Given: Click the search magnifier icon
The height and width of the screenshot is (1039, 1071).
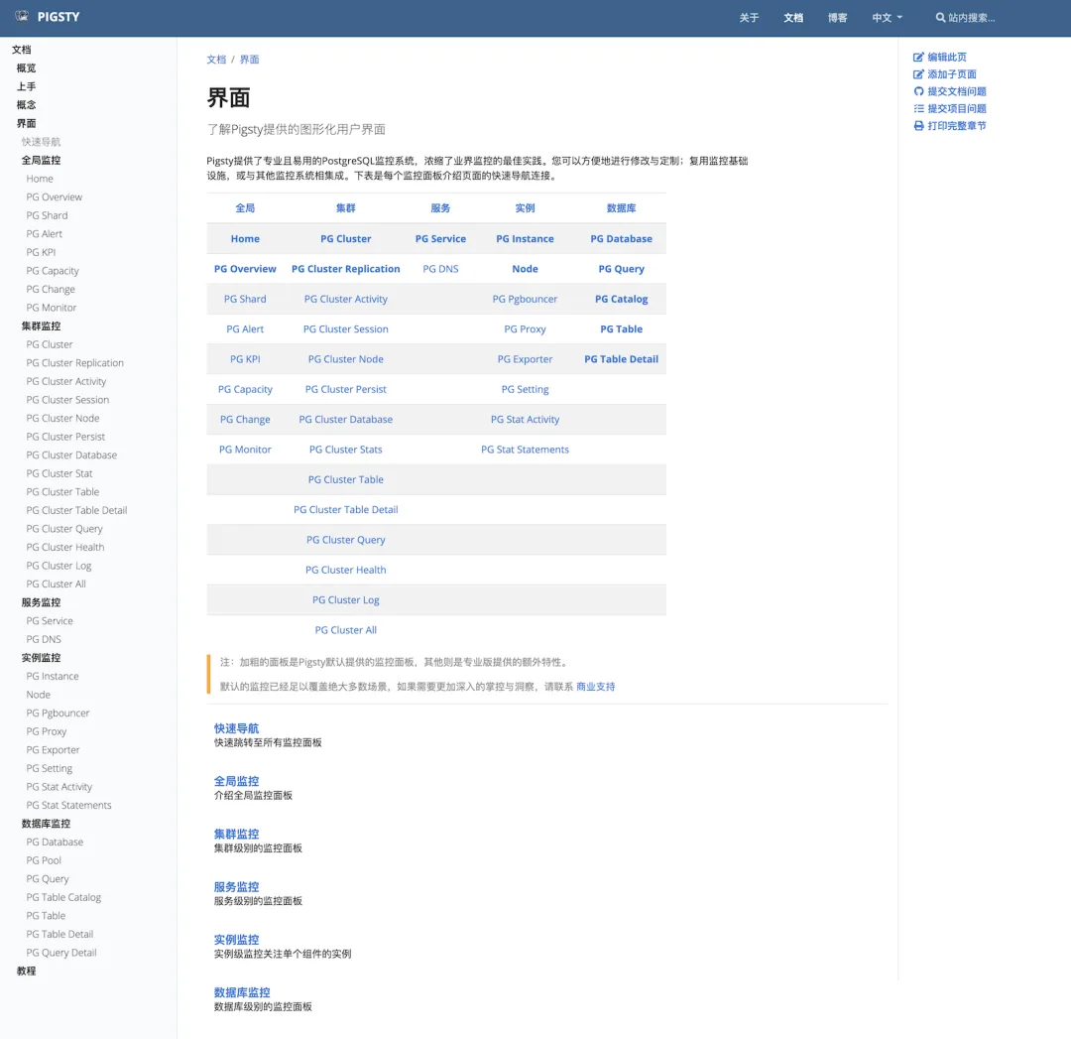Looking at the screenshot, I should coord(940,18).
